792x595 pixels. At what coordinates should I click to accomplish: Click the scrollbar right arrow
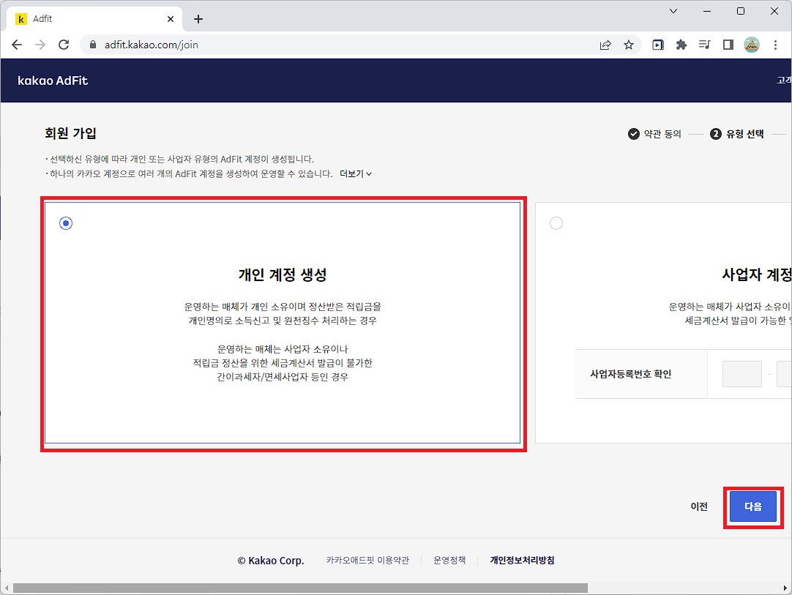[785, 588]
